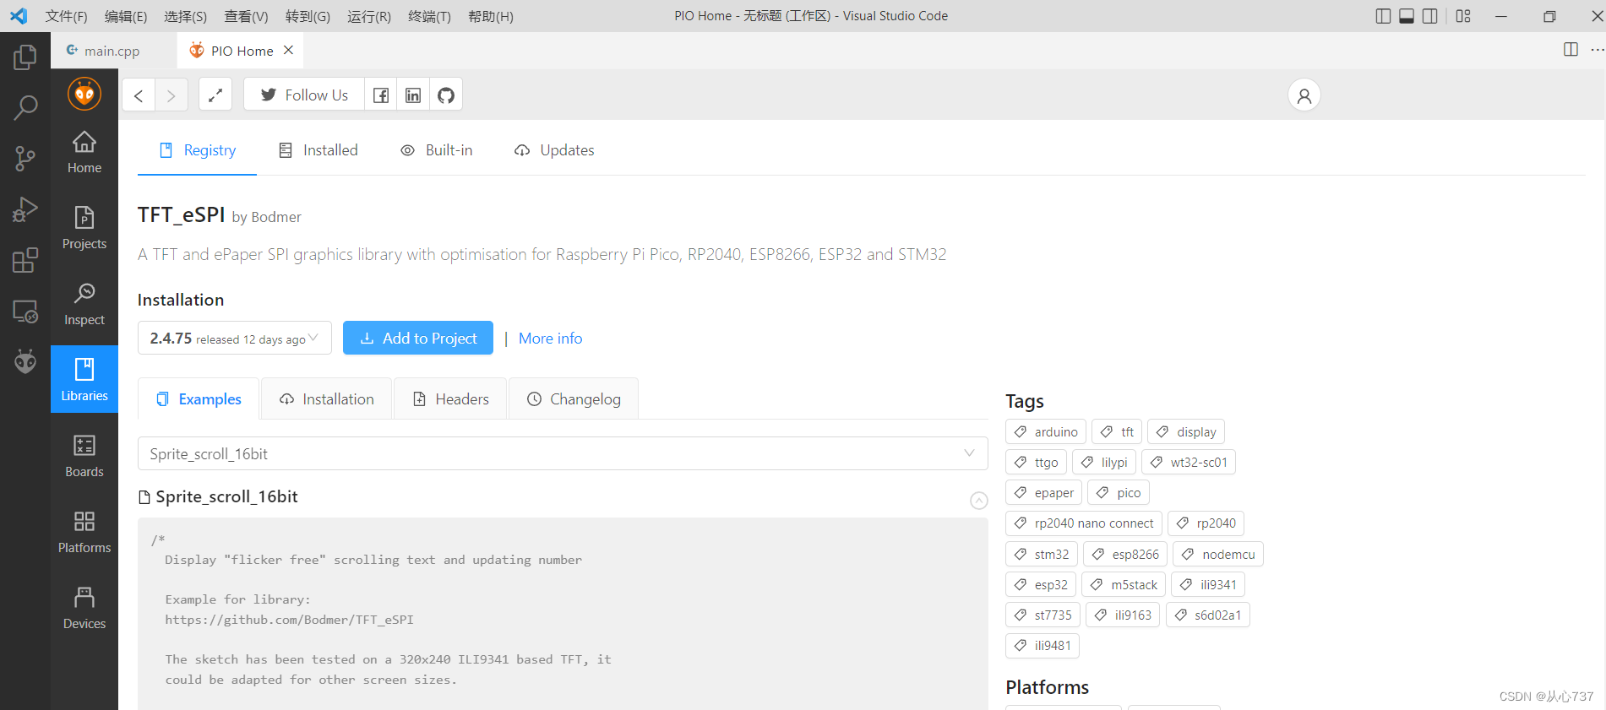1606x710 pixels.
Task: Select the Built-in libraries tab
Action: [437, 150]
